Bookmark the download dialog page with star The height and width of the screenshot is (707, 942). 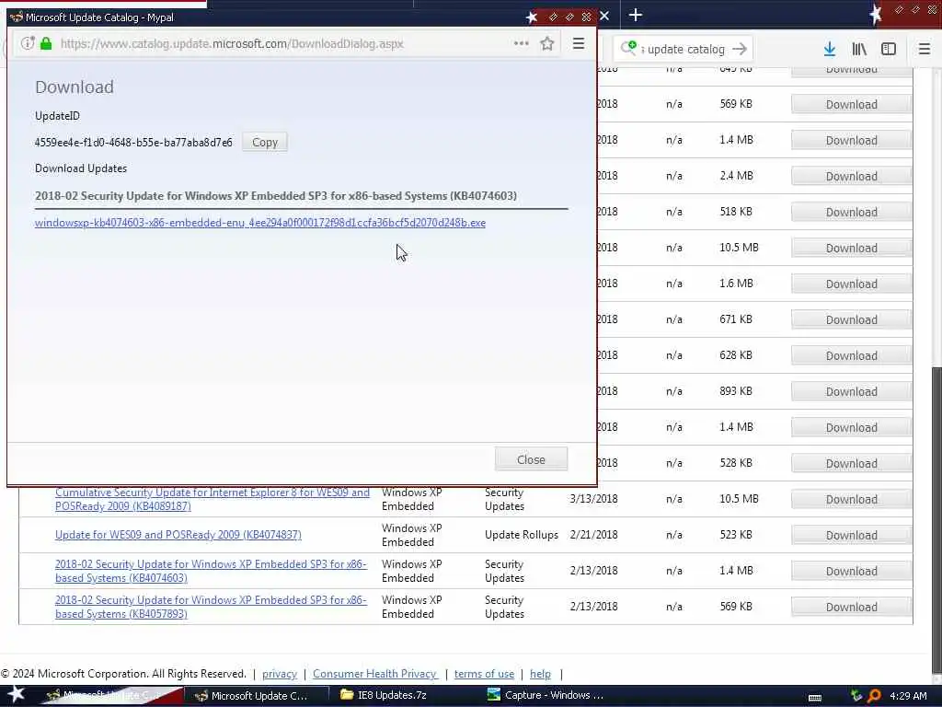click(x=546, y=43)
